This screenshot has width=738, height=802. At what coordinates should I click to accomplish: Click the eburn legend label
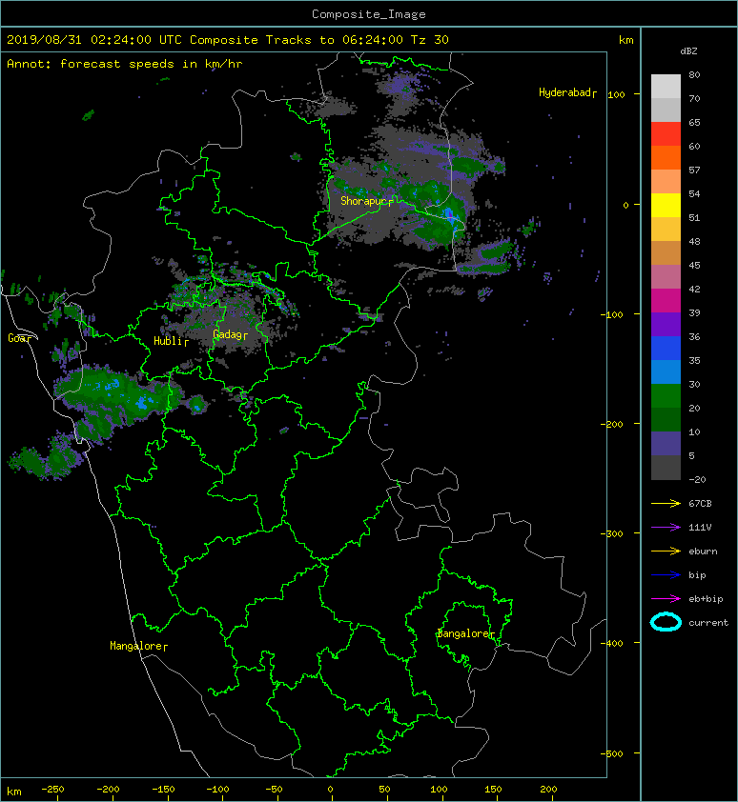[x=703, y=551]
